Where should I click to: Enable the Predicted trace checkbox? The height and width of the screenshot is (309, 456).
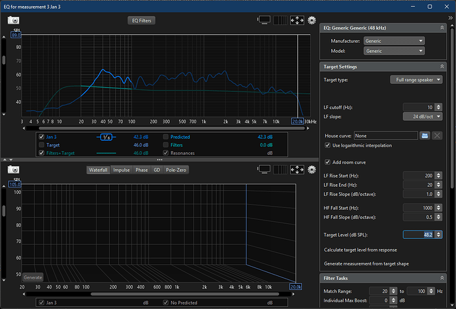(165, 137)
